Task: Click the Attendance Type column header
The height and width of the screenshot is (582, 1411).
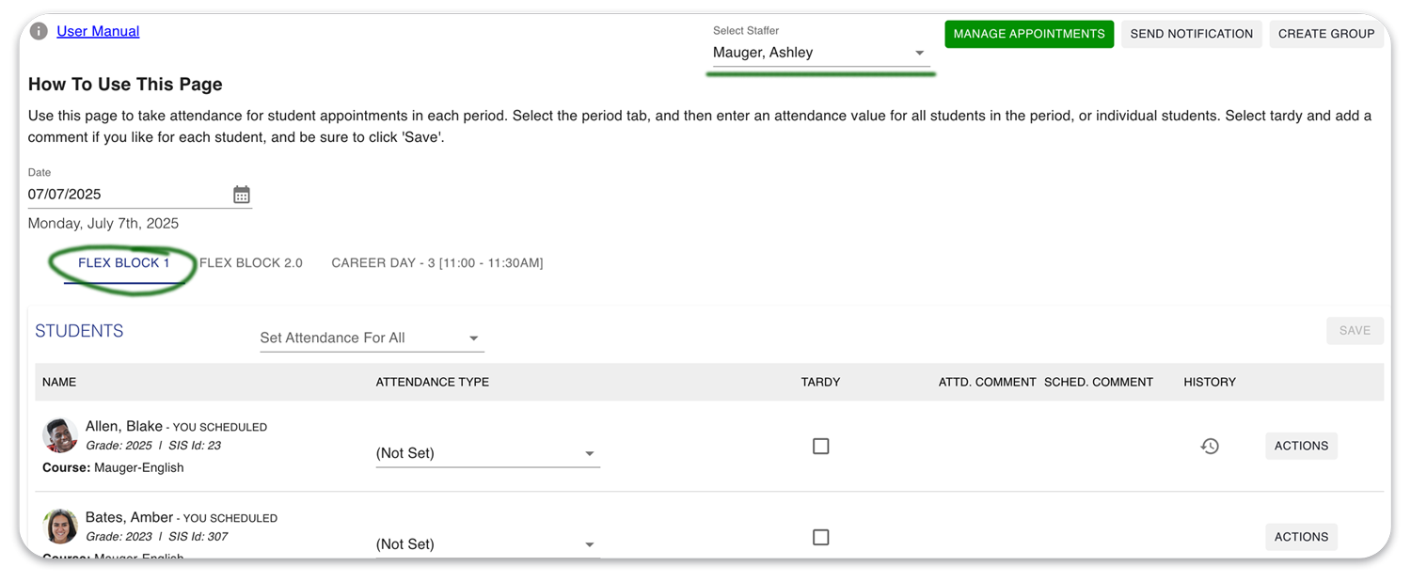Action: click(x=433, y=382)
